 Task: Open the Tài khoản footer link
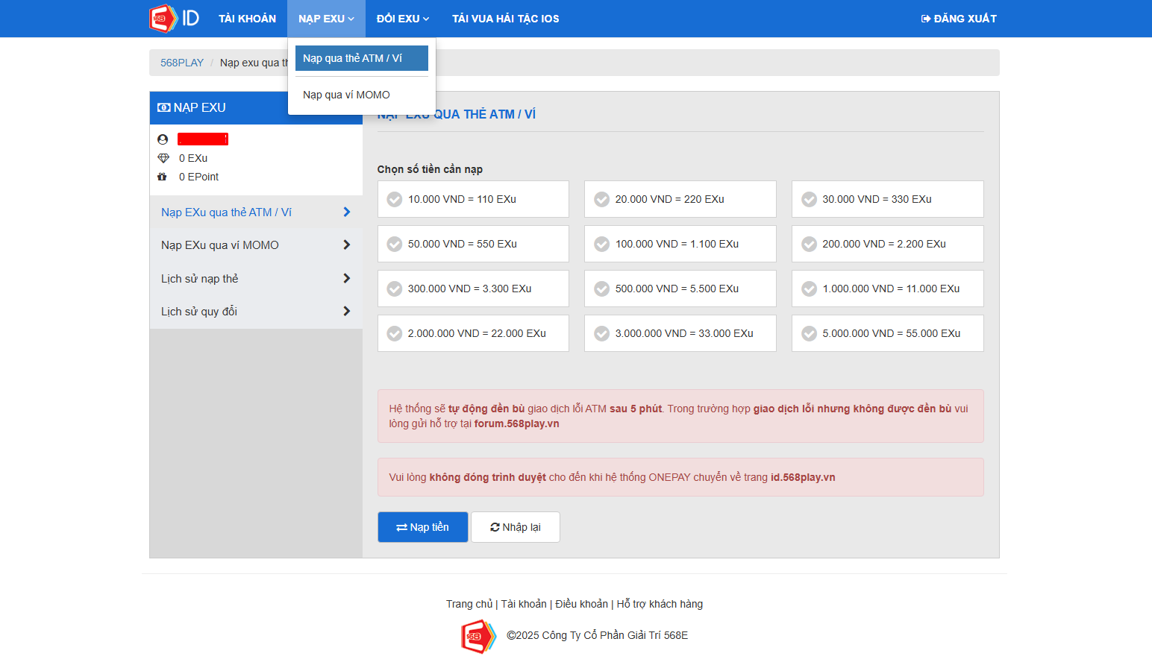click(x=524, y=604)
